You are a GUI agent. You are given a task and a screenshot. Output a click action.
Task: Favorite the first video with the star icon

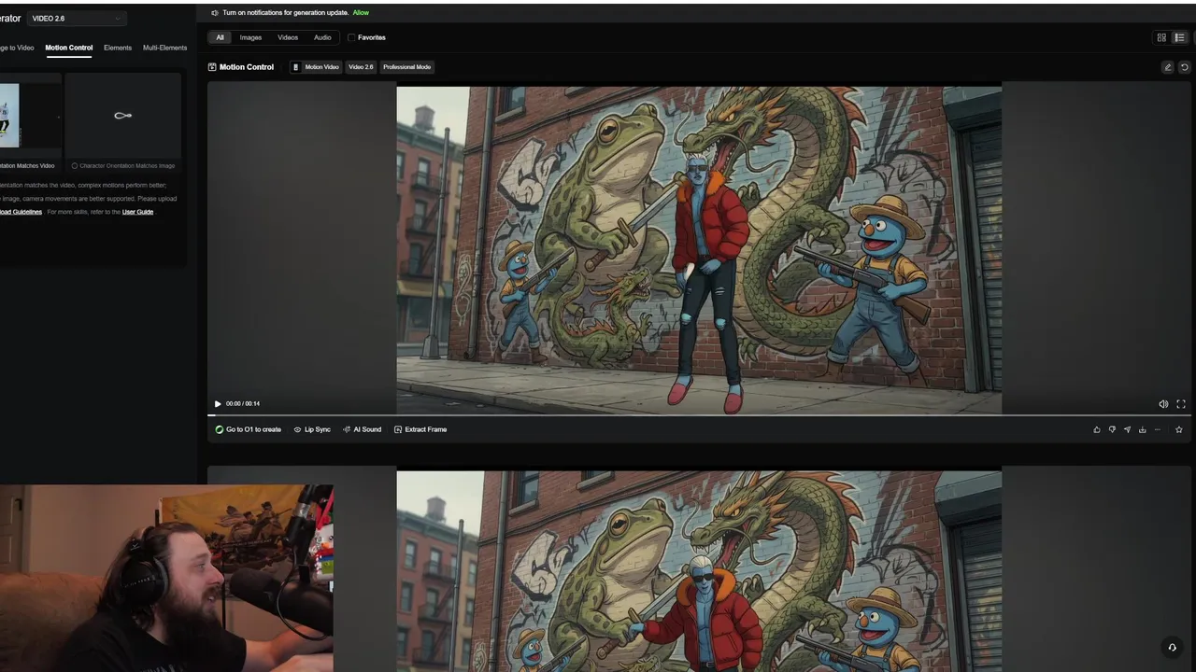click(1178, 429)
